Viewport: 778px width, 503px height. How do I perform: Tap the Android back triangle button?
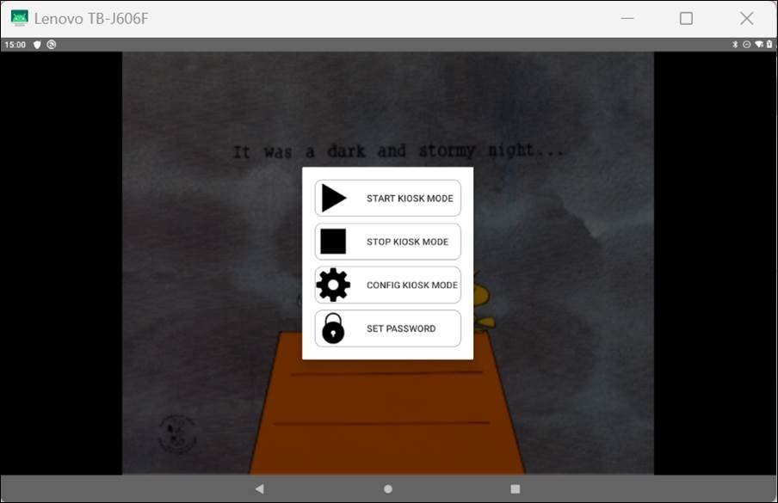(260, 488)
